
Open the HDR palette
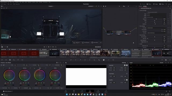14,60
